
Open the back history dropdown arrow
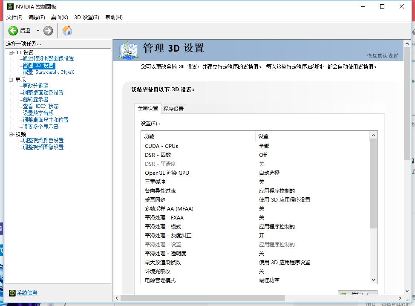tap(38, 31)
